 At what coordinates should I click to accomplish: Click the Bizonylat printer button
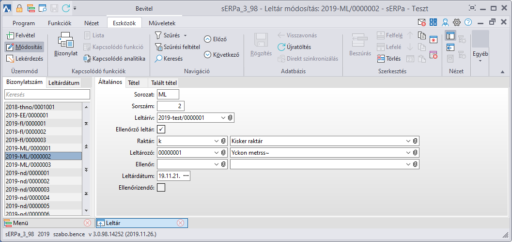point(65,44)
